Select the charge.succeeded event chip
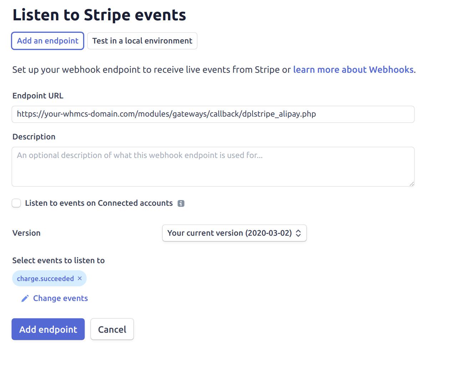 click(x=45, y=278)
